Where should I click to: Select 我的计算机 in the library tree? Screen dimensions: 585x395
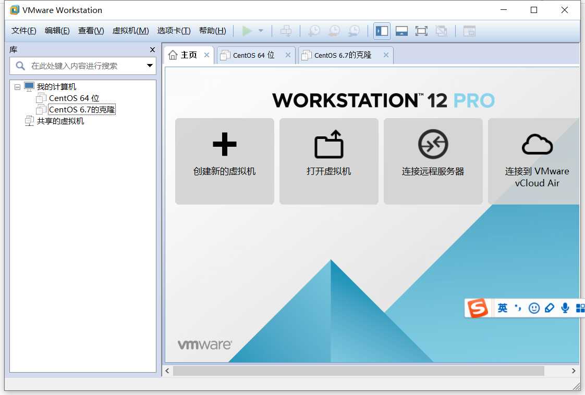tap(56, 87)
